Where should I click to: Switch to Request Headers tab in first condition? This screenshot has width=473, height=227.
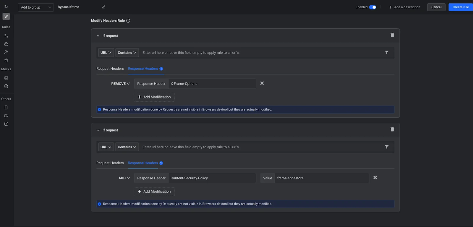[110, 69]
